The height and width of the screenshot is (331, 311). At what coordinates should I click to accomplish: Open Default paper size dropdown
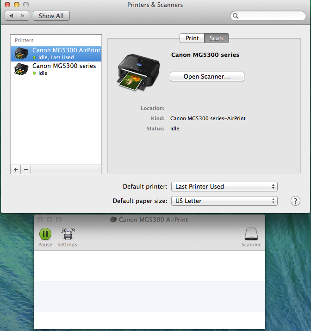[x=224, y=201]
